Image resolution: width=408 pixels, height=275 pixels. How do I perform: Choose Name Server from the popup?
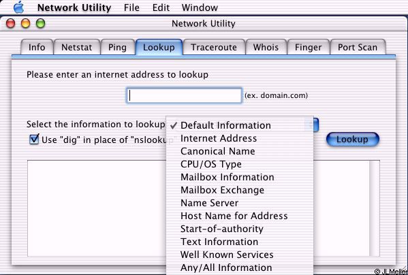pos(239,203)
